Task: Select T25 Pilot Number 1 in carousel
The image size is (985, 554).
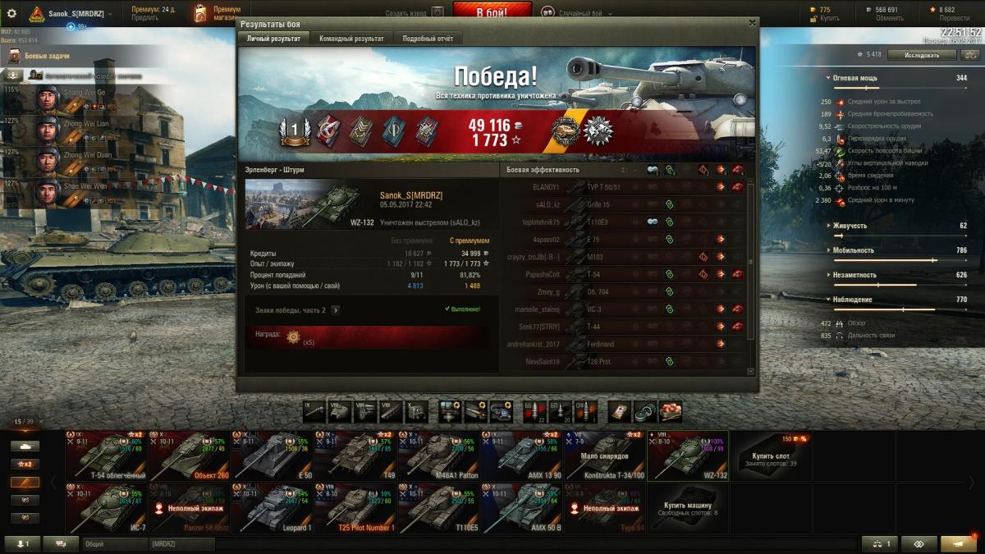Action: pyautogui.click(x=355, y=509)
